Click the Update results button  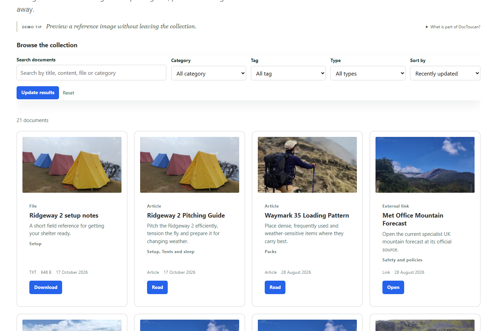[x=38, y=93]
